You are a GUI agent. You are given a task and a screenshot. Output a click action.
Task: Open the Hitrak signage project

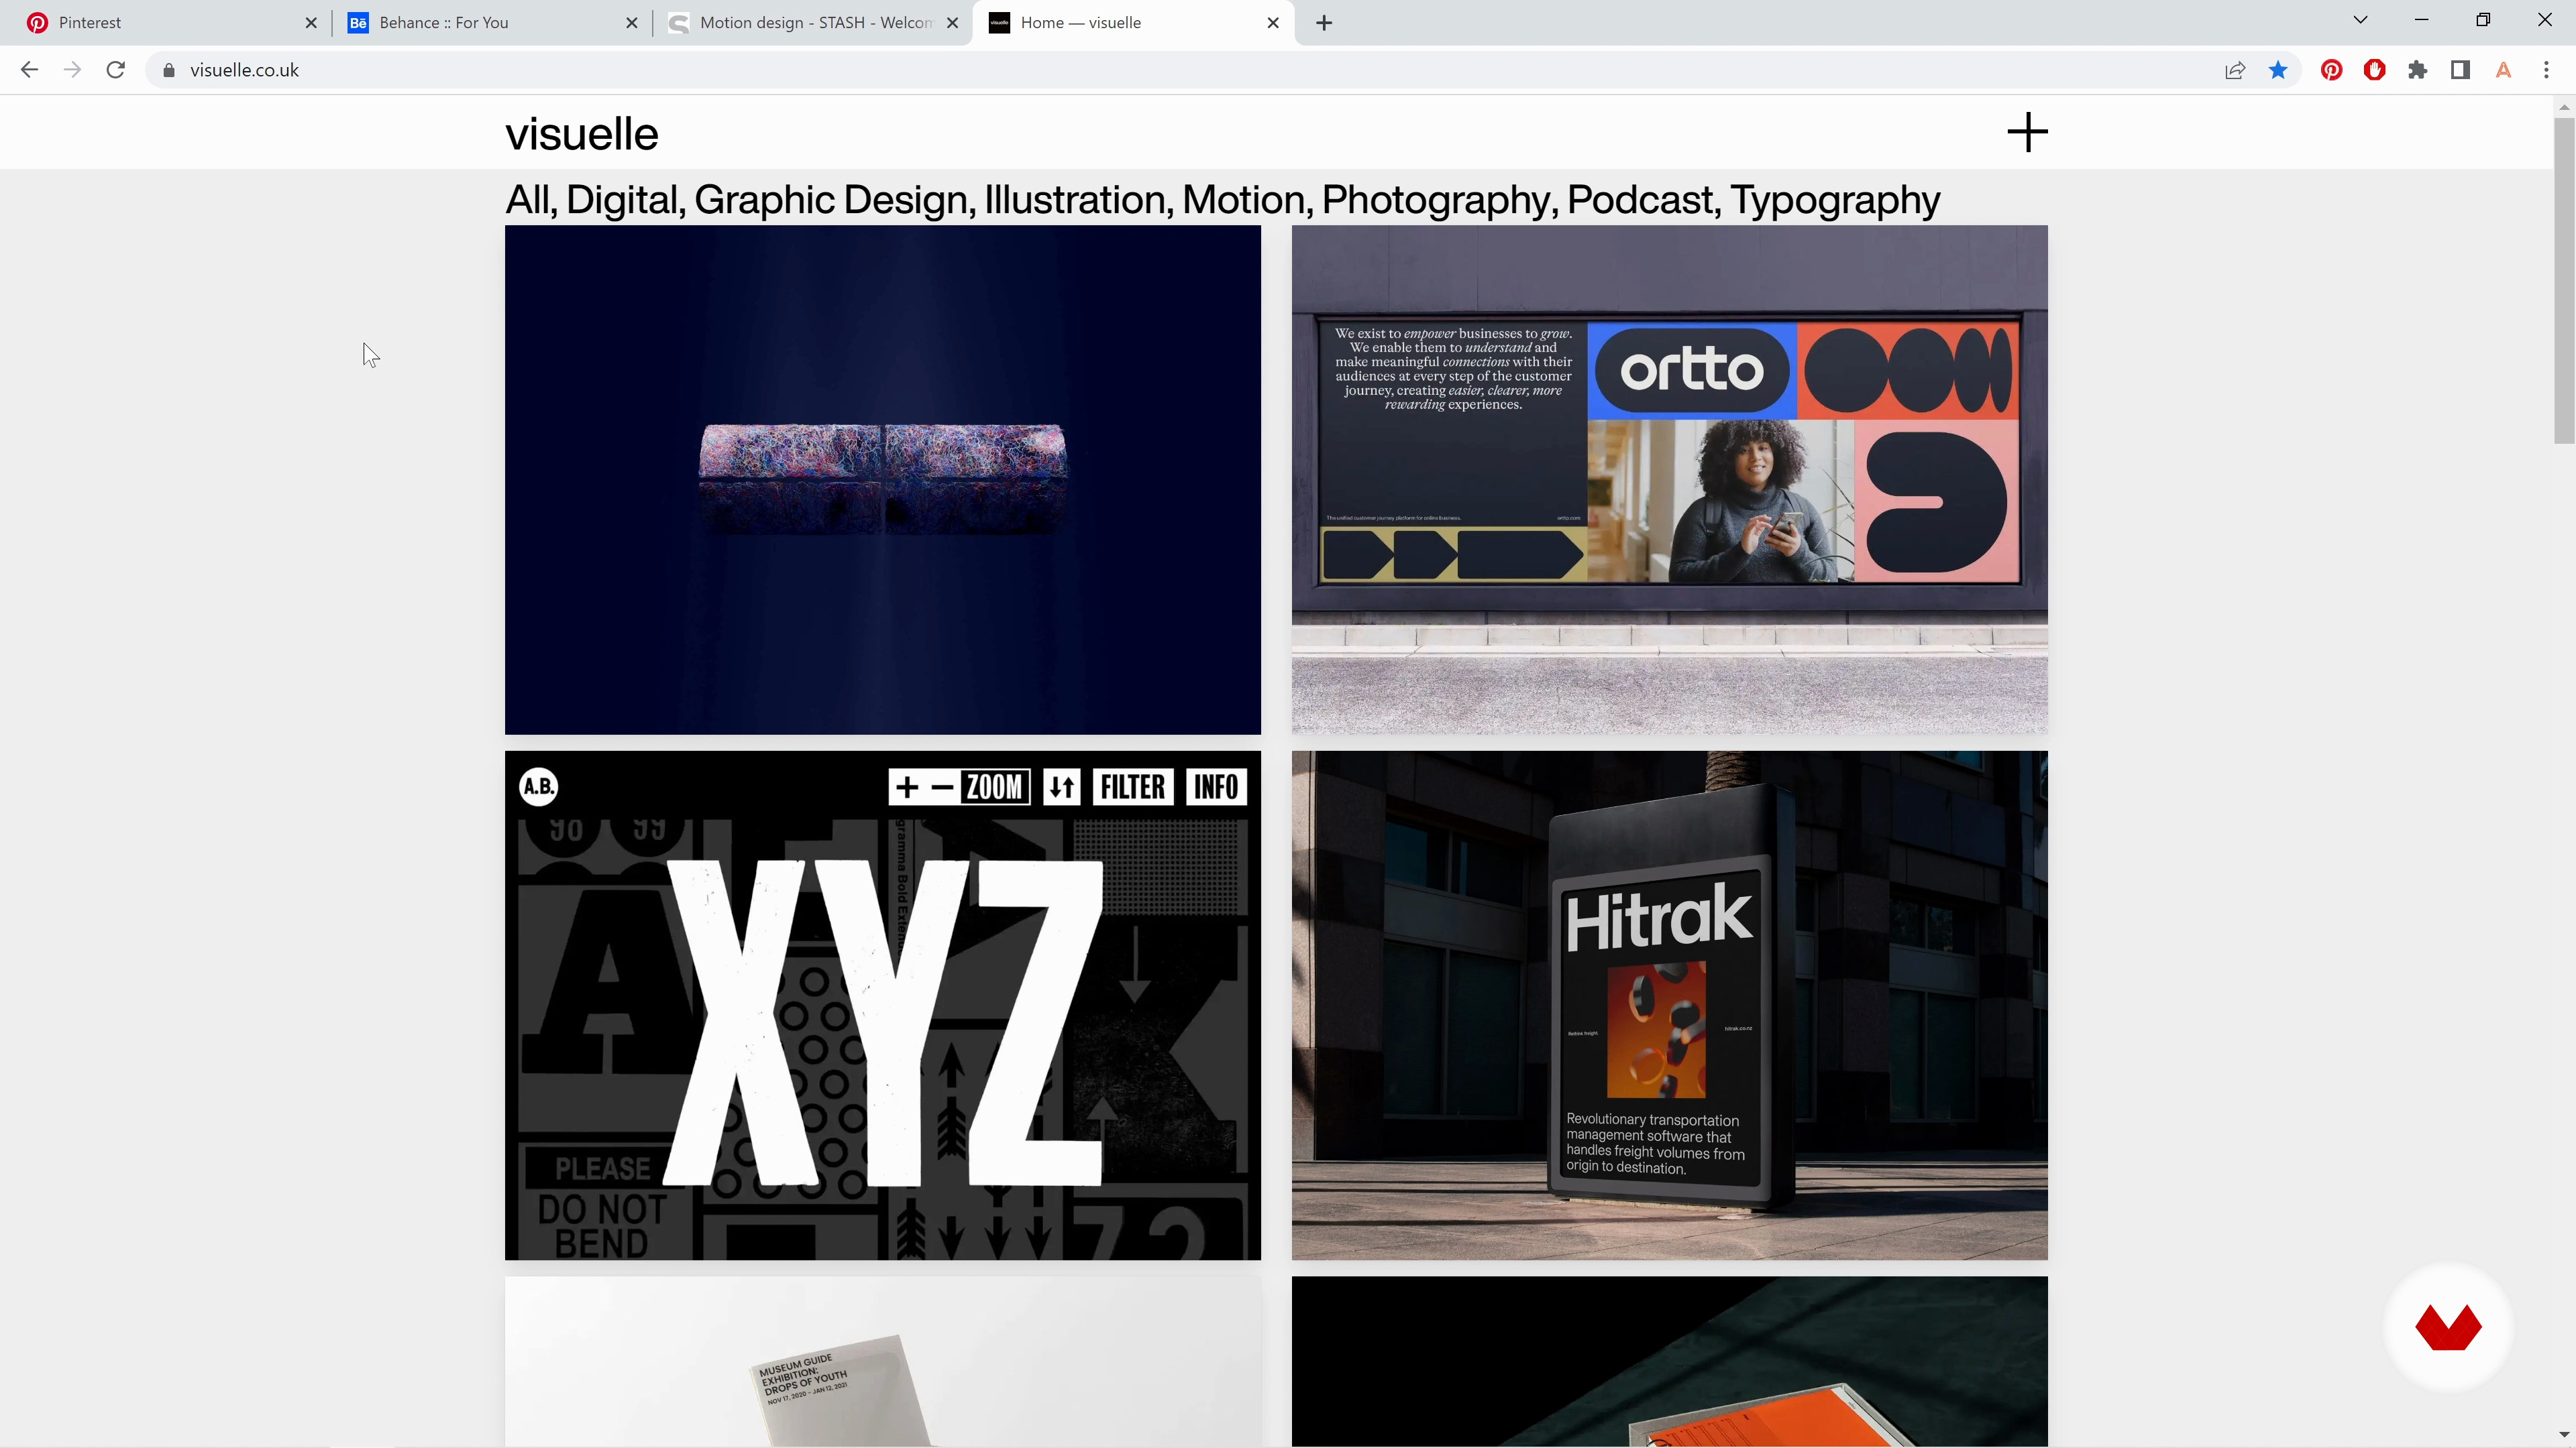(x=1670, y=1006)
